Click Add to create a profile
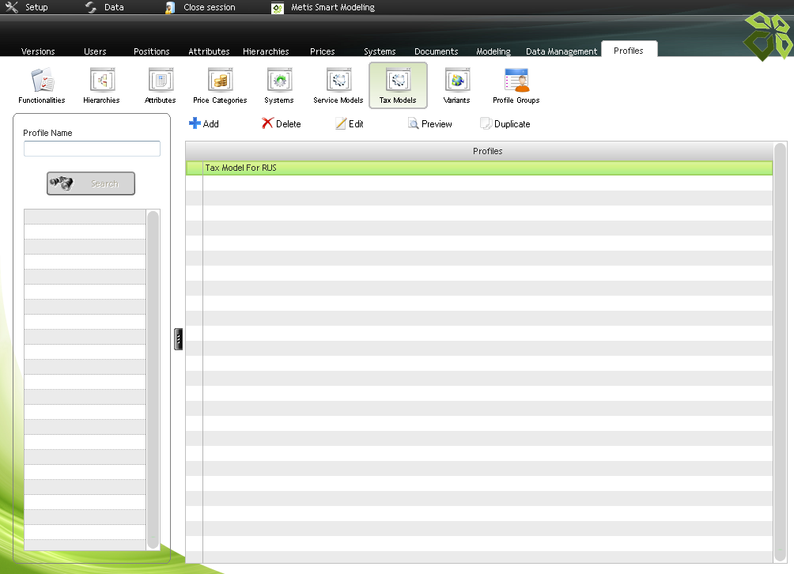794x574 pixels. point(204,124)
